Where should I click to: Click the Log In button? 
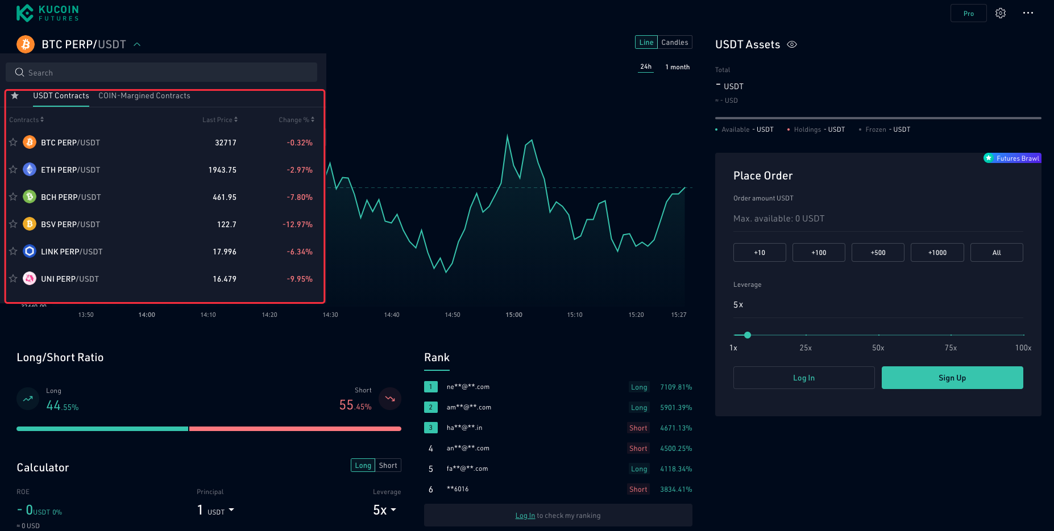click(804, 378)
